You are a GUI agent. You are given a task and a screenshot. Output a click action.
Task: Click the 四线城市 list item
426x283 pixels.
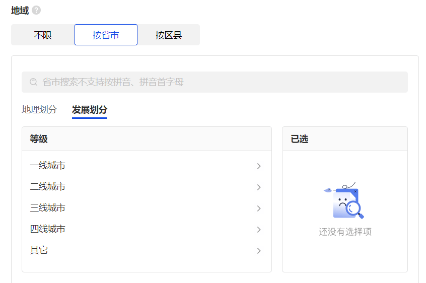point(147,229)
